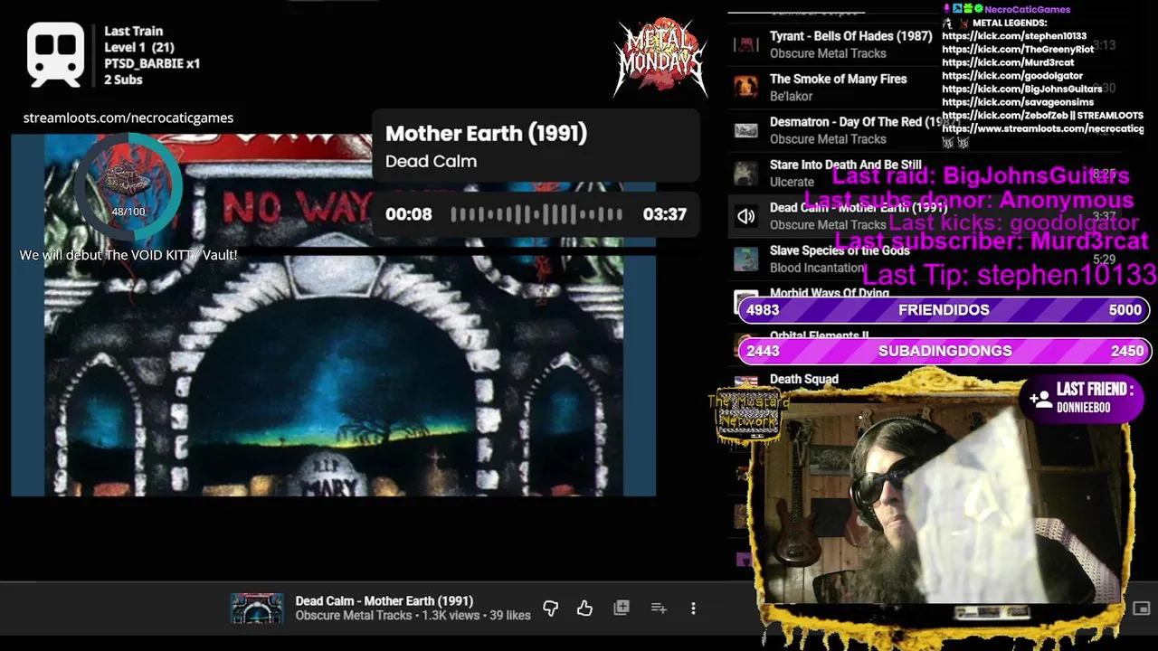Viewport: 1158px width, 651px height.
Task: Save track to library with plus icon
Action: tap(622, 609)
